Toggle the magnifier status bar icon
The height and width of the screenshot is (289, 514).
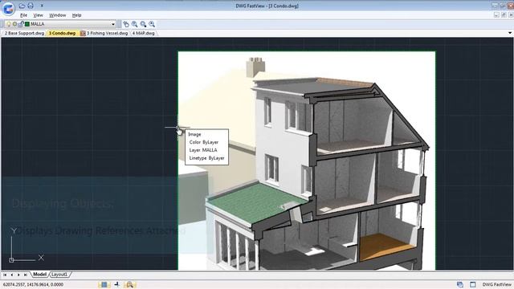pyautogui.click(x=130, y=284)
